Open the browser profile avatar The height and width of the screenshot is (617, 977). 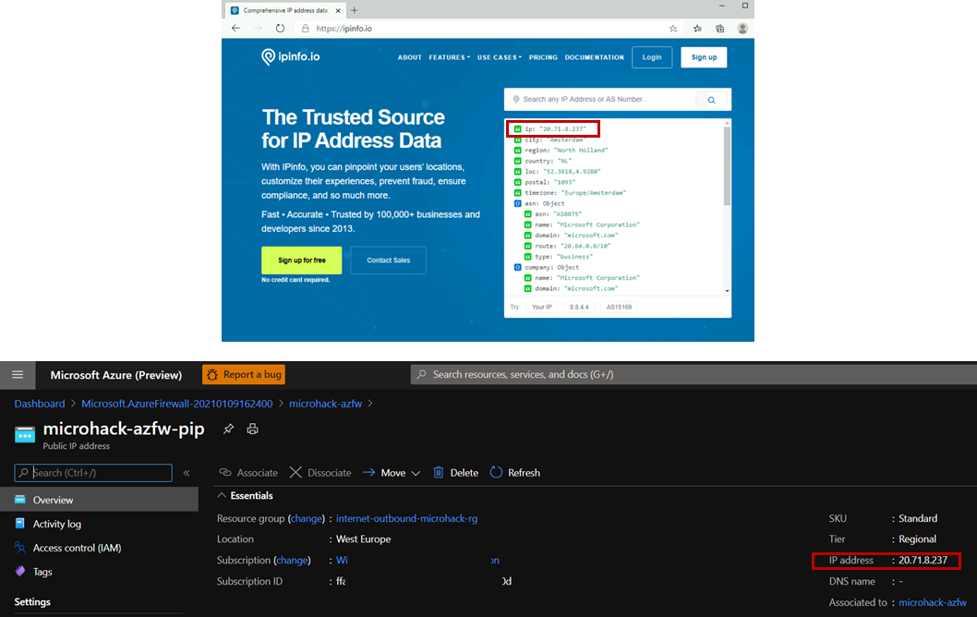point(742,28)
